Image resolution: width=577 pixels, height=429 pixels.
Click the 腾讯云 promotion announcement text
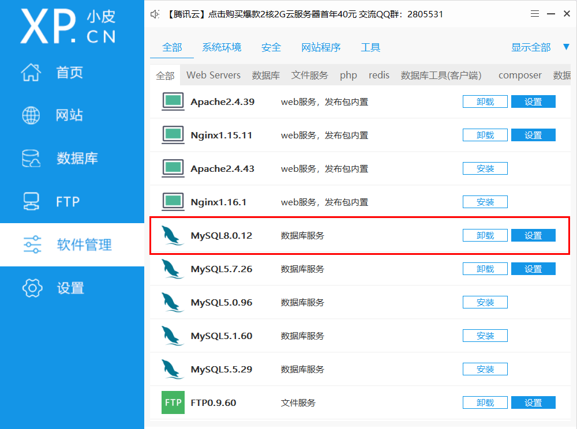coord(304,14)
